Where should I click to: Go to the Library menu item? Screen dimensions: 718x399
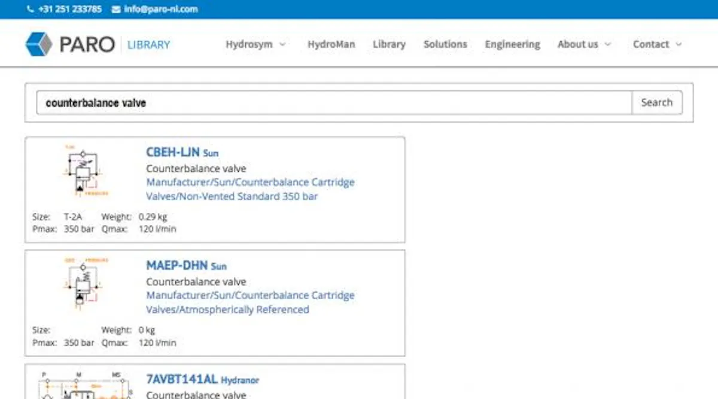tap(389, 44)
